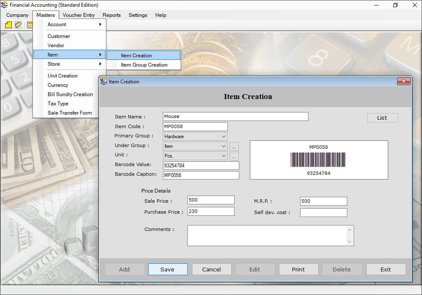Image resolution: width=422 pixels, height=295 pixels.
Task: Open the Company menu
Action: (x=17, y=15)
